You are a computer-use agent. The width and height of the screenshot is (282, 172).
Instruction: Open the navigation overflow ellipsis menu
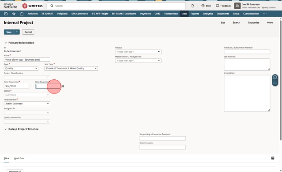point(265,14)
